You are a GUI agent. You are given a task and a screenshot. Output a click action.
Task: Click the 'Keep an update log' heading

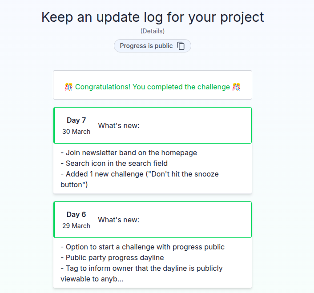[153, 17]
